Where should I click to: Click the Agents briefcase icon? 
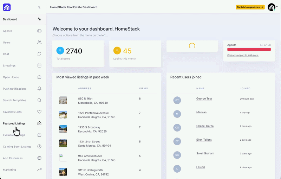39,31
